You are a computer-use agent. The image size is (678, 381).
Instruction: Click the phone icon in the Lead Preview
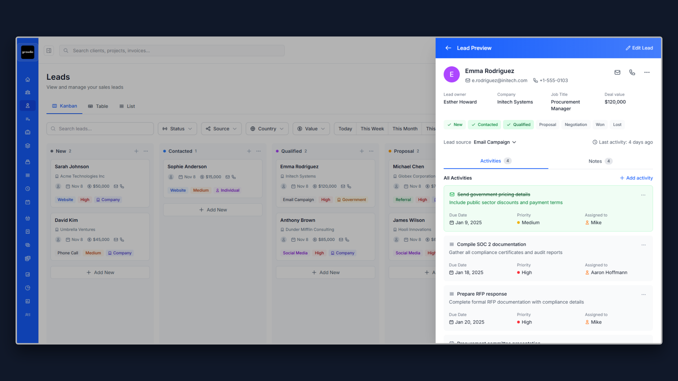[632, 72]
